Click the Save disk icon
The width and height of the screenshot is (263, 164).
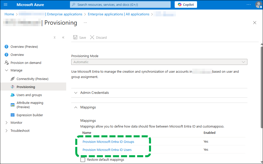75,37
